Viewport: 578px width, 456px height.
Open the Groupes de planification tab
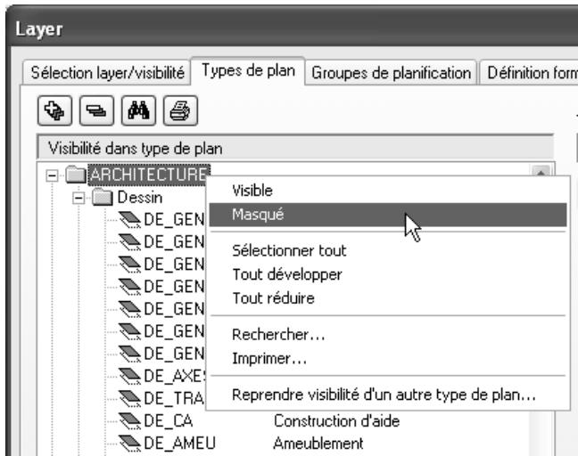click(x=391, y=73)
